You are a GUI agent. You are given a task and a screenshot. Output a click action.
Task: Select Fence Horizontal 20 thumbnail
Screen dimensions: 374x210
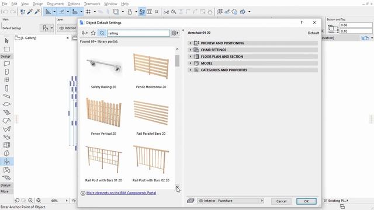(x=151, y=66)
